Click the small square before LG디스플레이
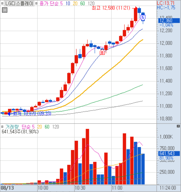The height and width of the screenshot is (192, 181). pyautogui.click(x=2, y=3)
